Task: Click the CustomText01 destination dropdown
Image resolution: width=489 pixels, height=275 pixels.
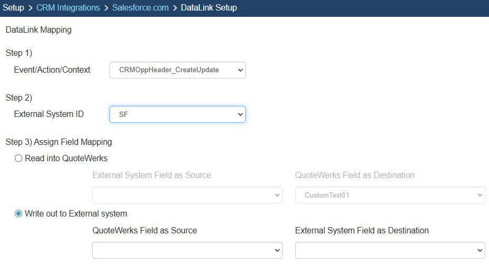Action: pyautogui.click(x=390, y=195)
